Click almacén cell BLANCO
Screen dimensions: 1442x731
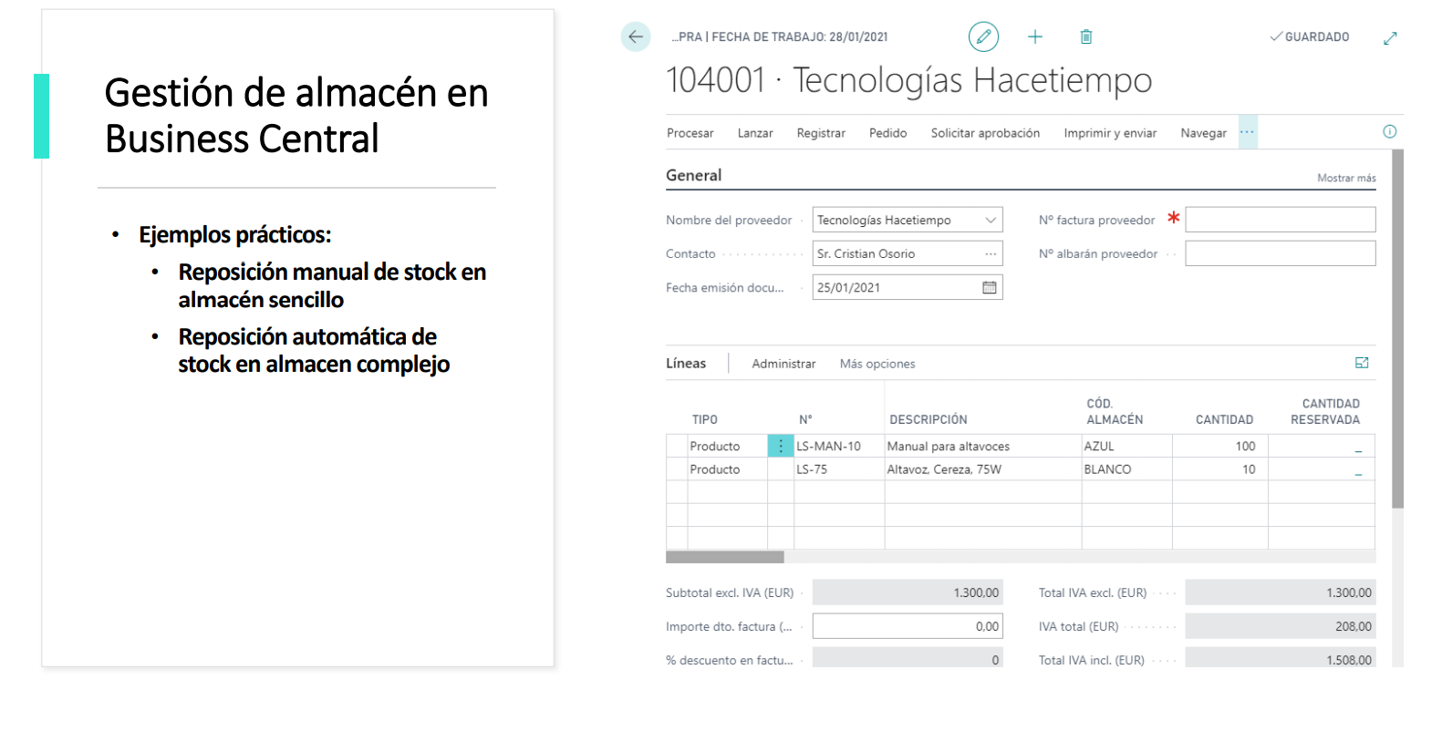click(x=1126, y=469)
